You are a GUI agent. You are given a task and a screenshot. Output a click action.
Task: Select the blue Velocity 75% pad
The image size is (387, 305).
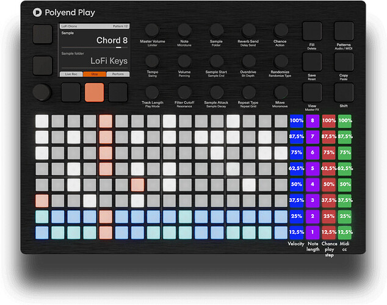point(297,152)
